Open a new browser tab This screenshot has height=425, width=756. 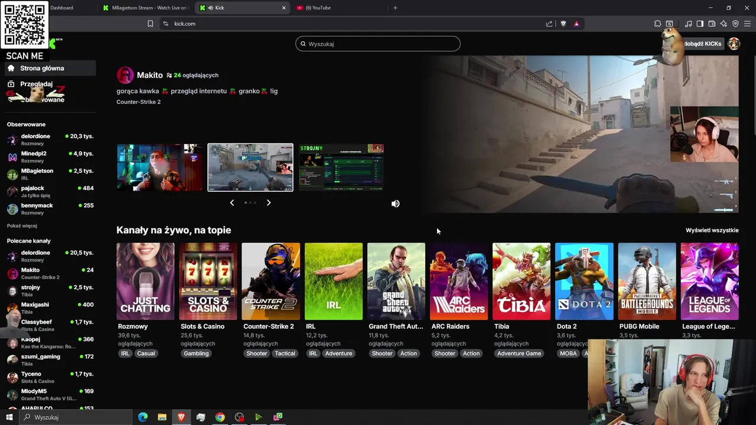(395, 8)
